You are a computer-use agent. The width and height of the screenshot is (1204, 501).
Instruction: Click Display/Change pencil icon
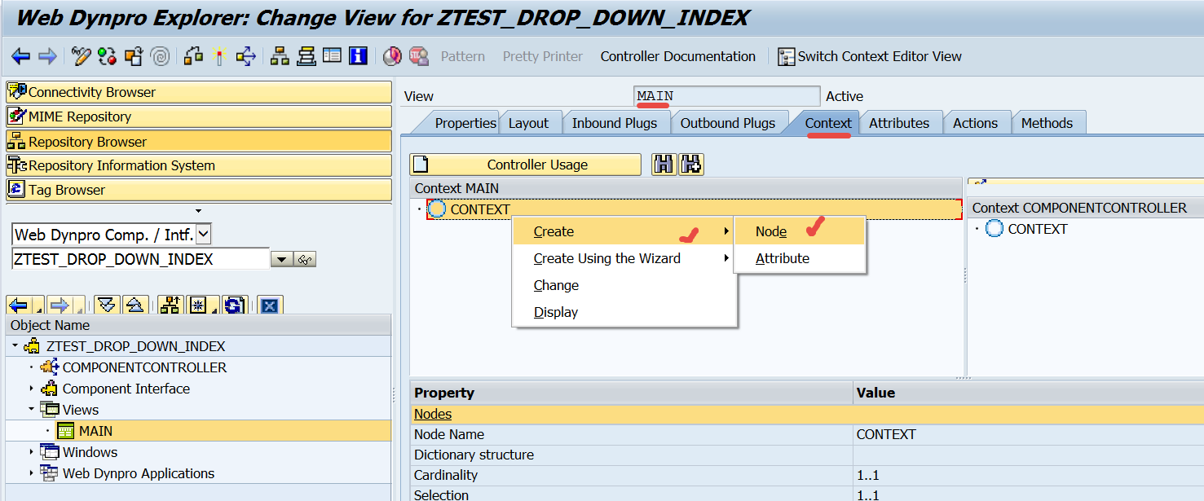coord(82,56)
